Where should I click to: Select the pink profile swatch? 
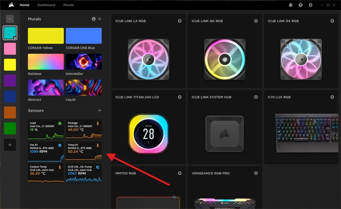[10, 49]
